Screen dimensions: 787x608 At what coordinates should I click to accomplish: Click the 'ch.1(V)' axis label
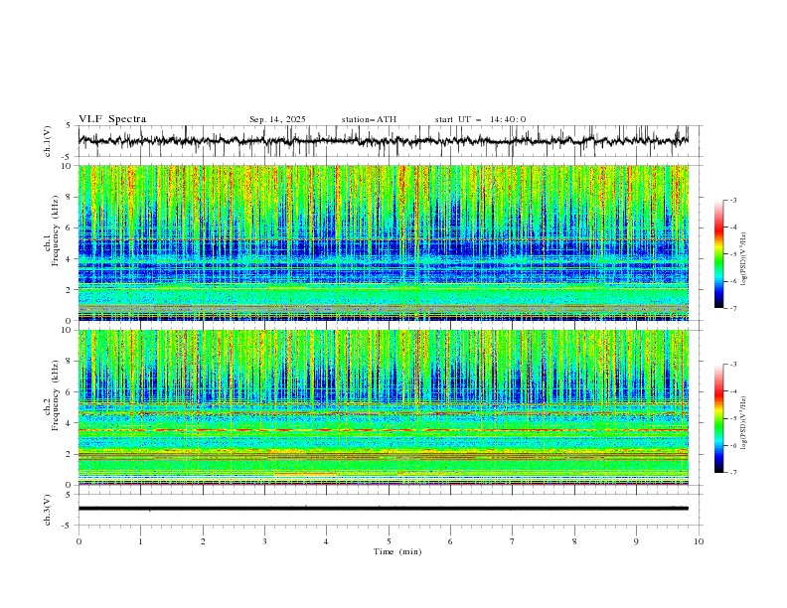click(x=48, y=141)
